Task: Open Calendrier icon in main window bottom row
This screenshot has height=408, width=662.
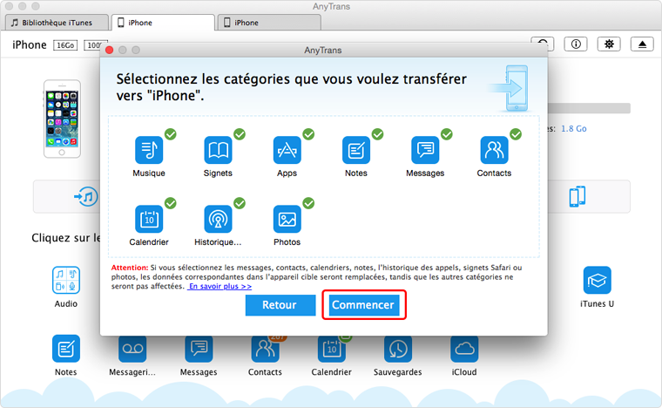Action: pos(331,349)
